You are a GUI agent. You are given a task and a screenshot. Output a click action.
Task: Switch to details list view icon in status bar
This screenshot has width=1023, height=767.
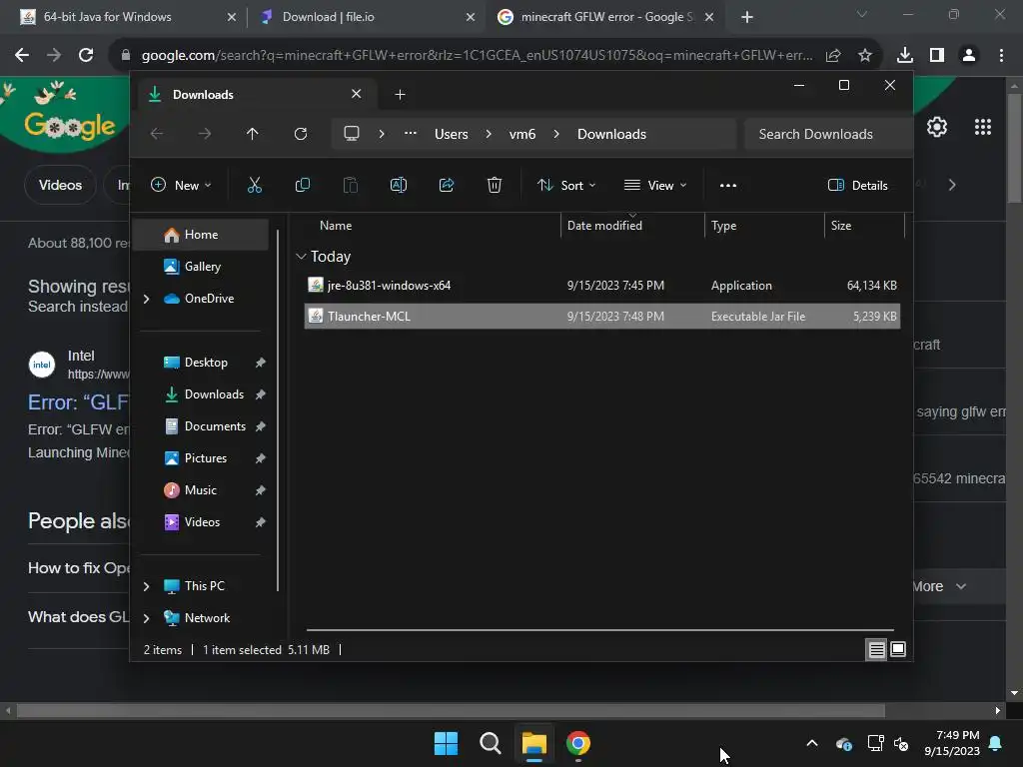876,649
